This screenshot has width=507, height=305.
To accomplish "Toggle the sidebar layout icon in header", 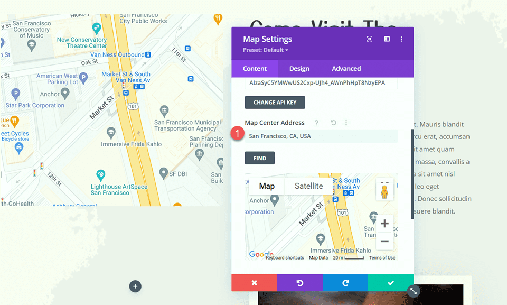I will click(387, 39).
